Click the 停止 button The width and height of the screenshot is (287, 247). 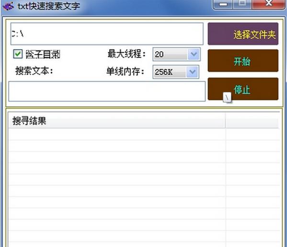[243, 89]
